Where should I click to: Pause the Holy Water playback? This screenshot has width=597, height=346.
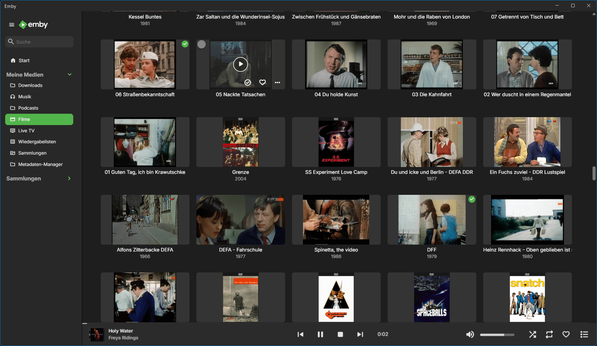[x=320, y=334]
